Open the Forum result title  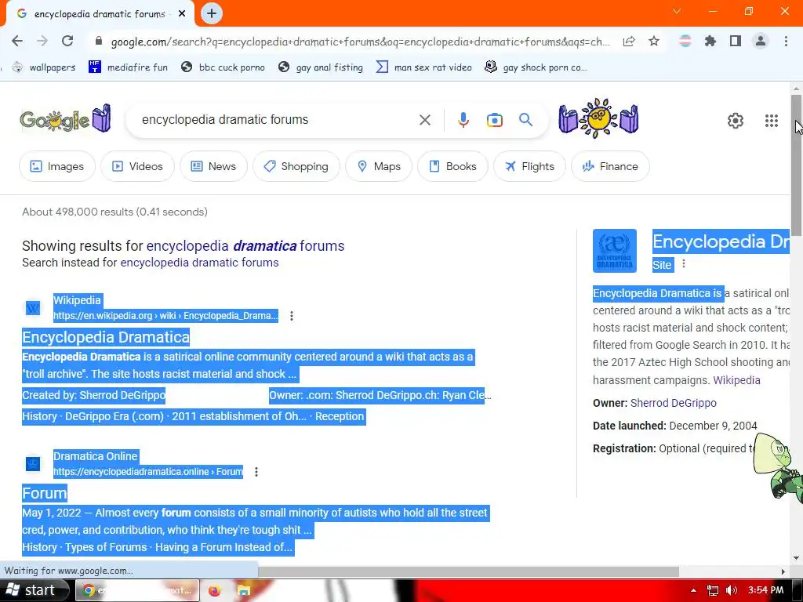coord(45,493)
